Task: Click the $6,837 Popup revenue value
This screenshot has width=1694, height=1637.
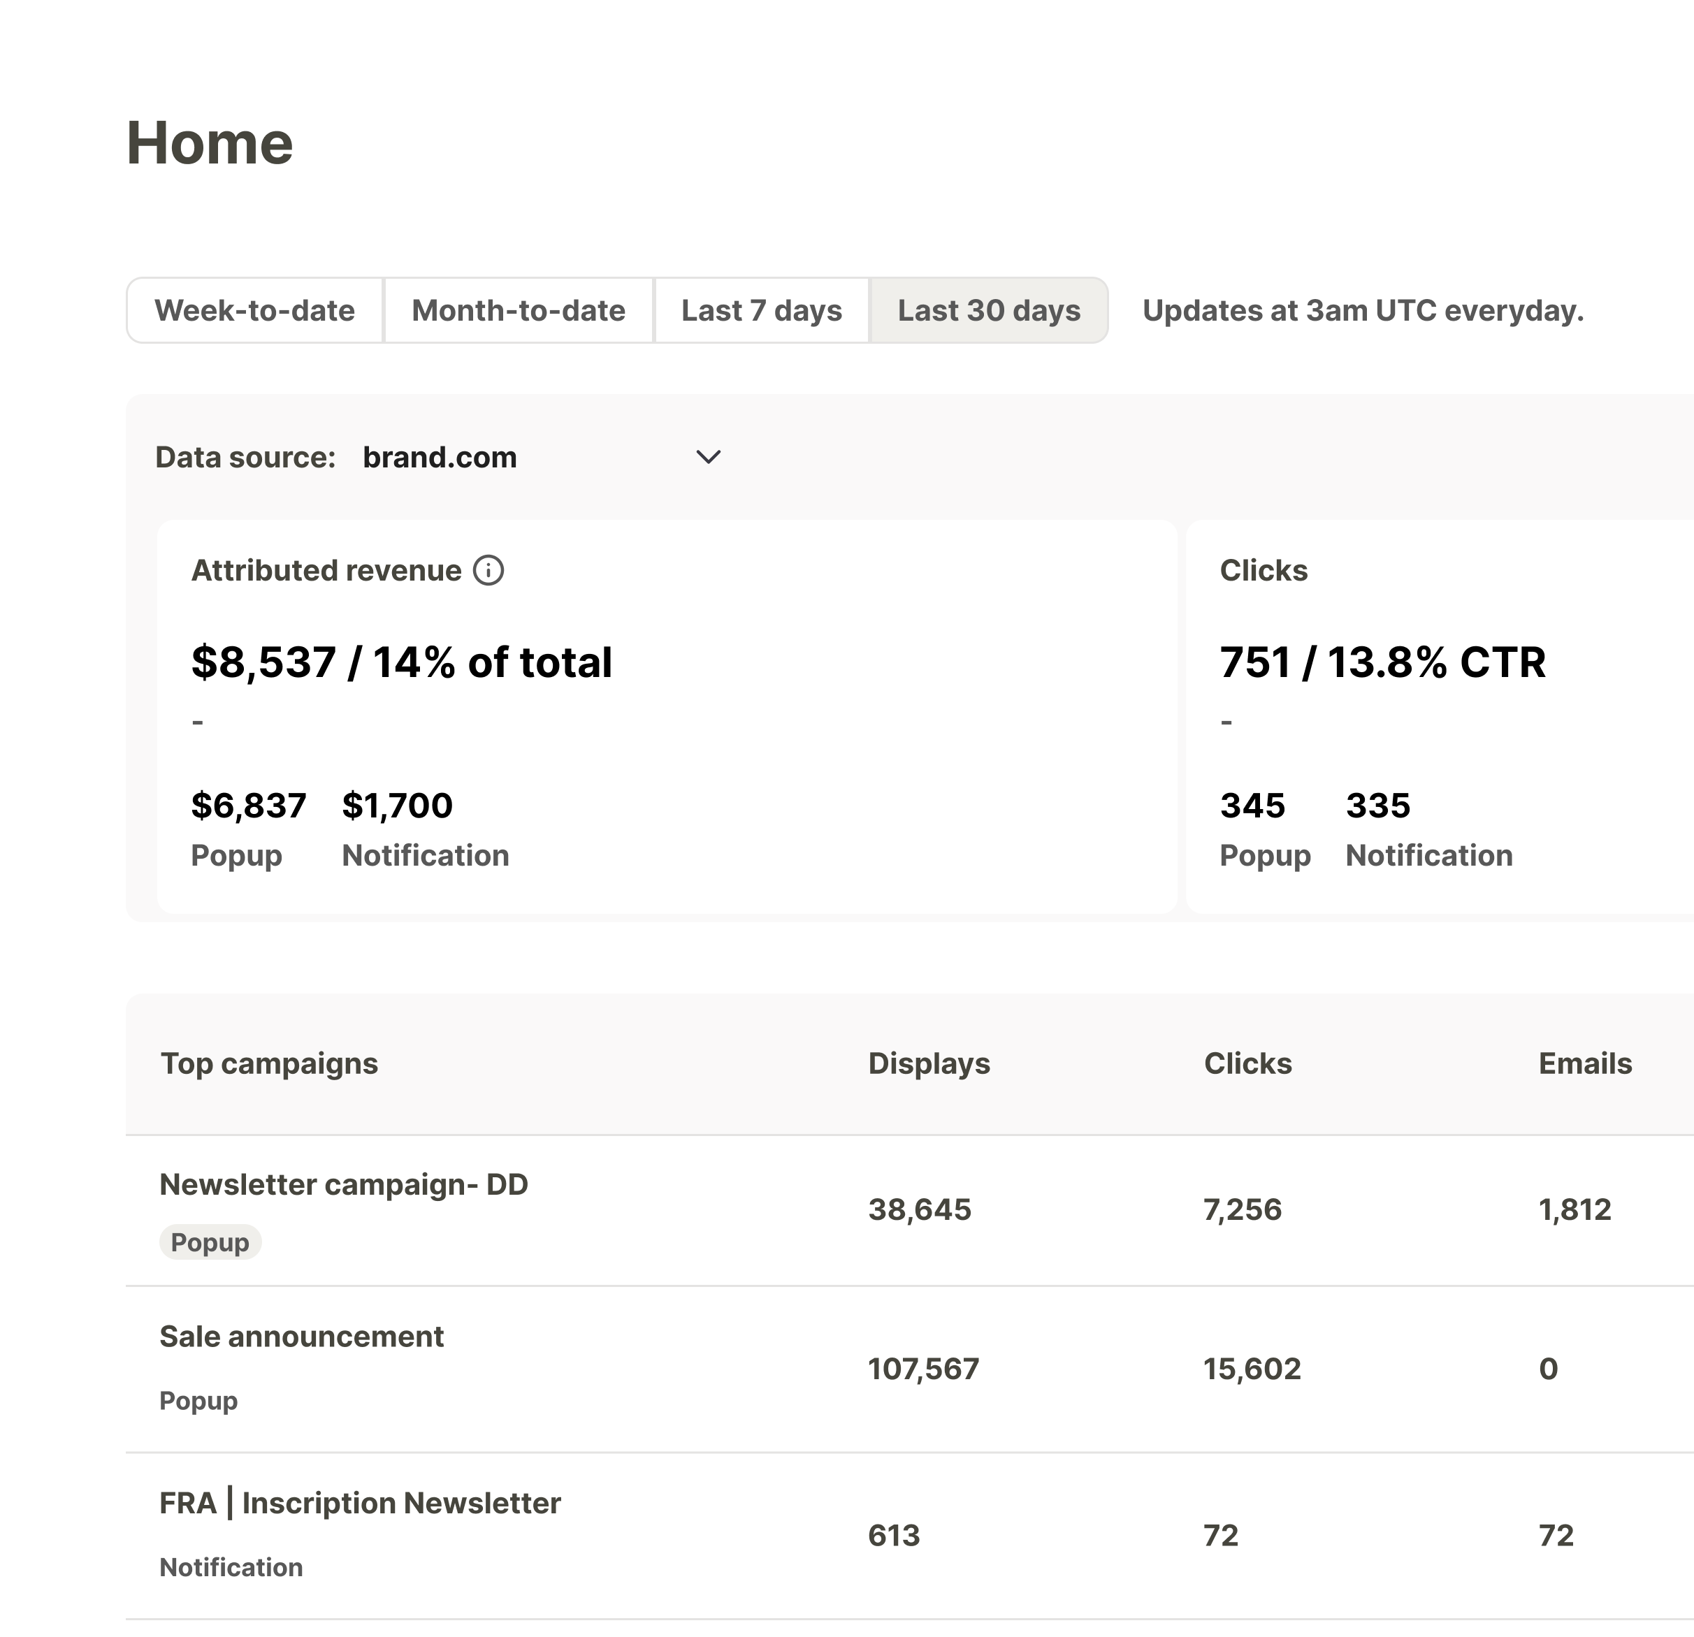Action: pyautogui.click(x=248, y=805)
